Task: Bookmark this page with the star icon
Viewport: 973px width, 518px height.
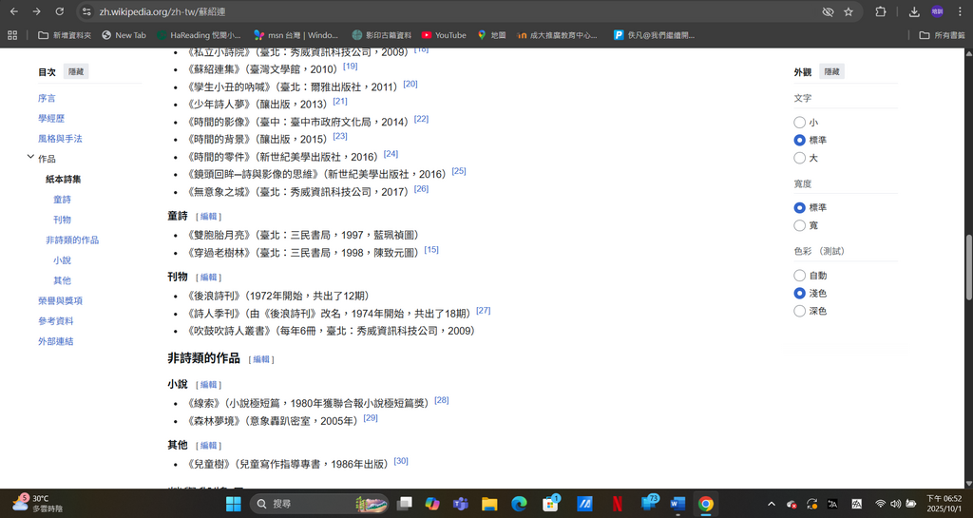Action: pos(849,11)
